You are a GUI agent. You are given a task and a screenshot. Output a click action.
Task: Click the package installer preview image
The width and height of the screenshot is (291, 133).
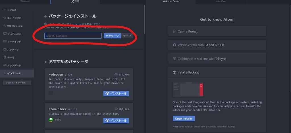[x=188, y=90]
